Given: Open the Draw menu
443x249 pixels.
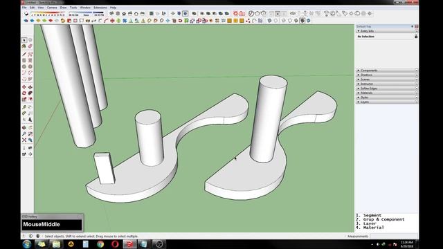Looking at the screenshot, I should coord(63,8).
